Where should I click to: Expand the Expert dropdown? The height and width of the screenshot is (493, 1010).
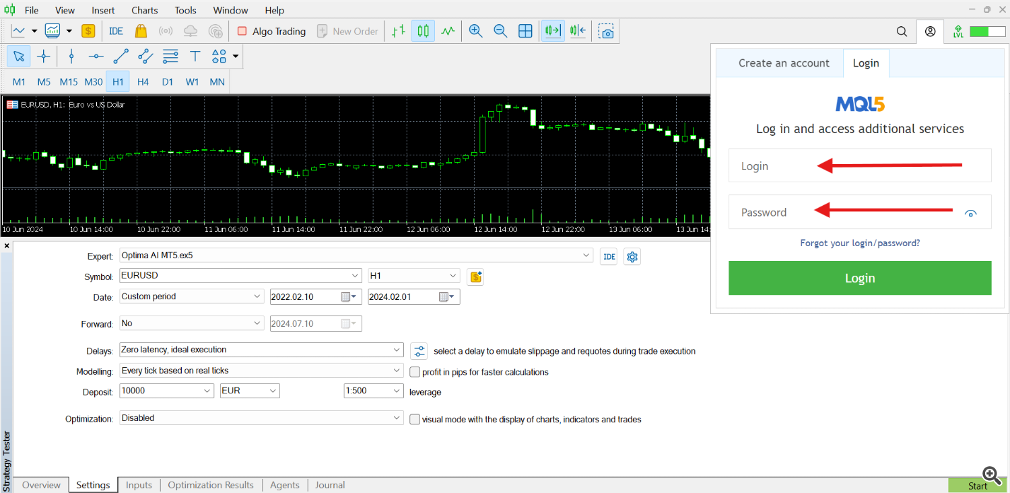tap(588, 256)
